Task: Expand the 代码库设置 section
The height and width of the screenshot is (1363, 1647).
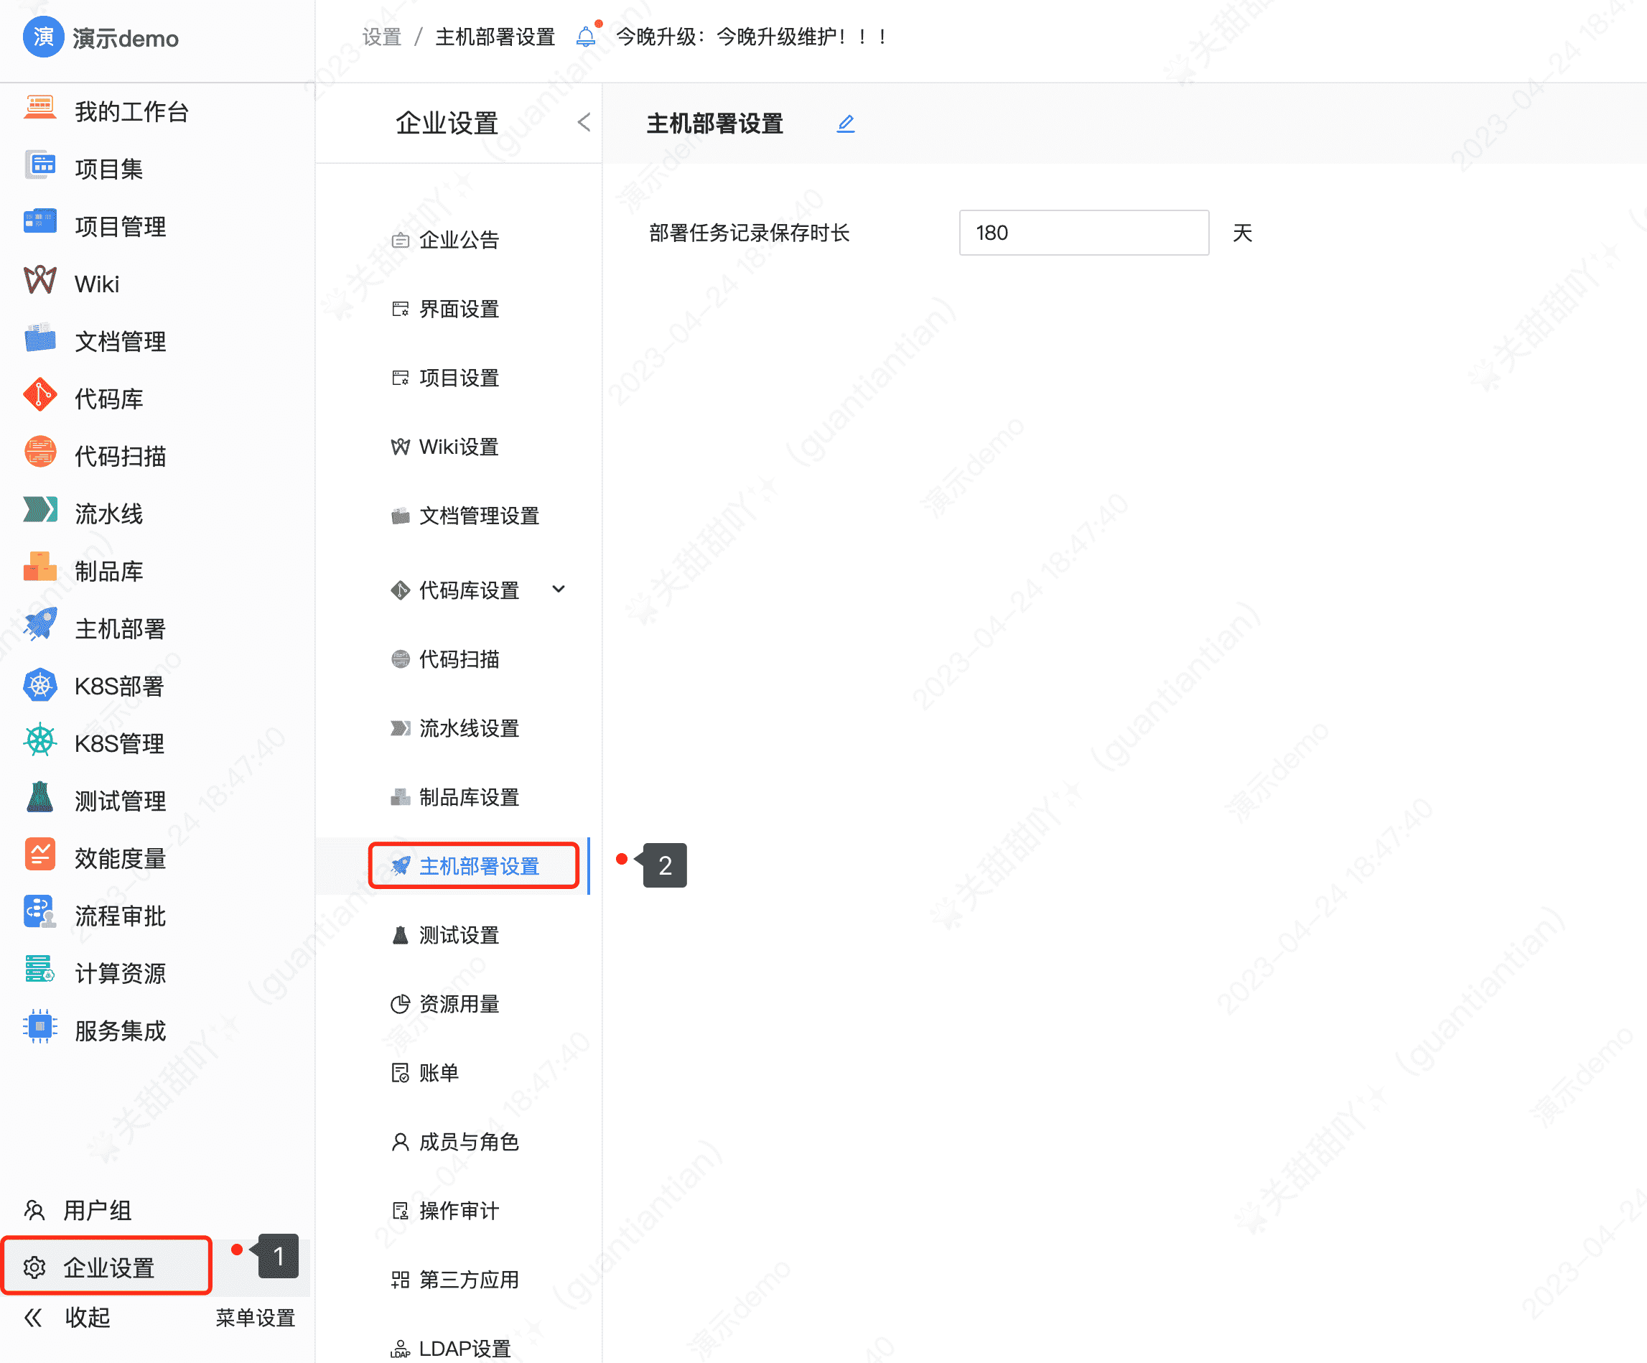Action: pos(559,590)
